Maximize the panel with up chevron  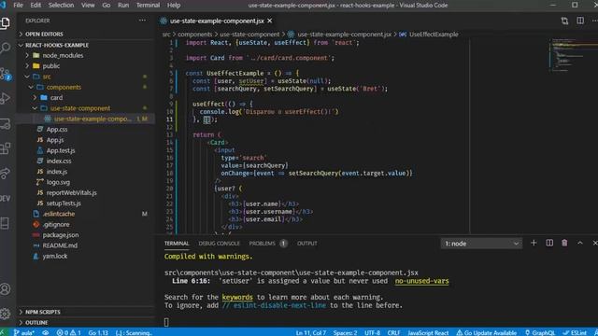click(580, 243)
